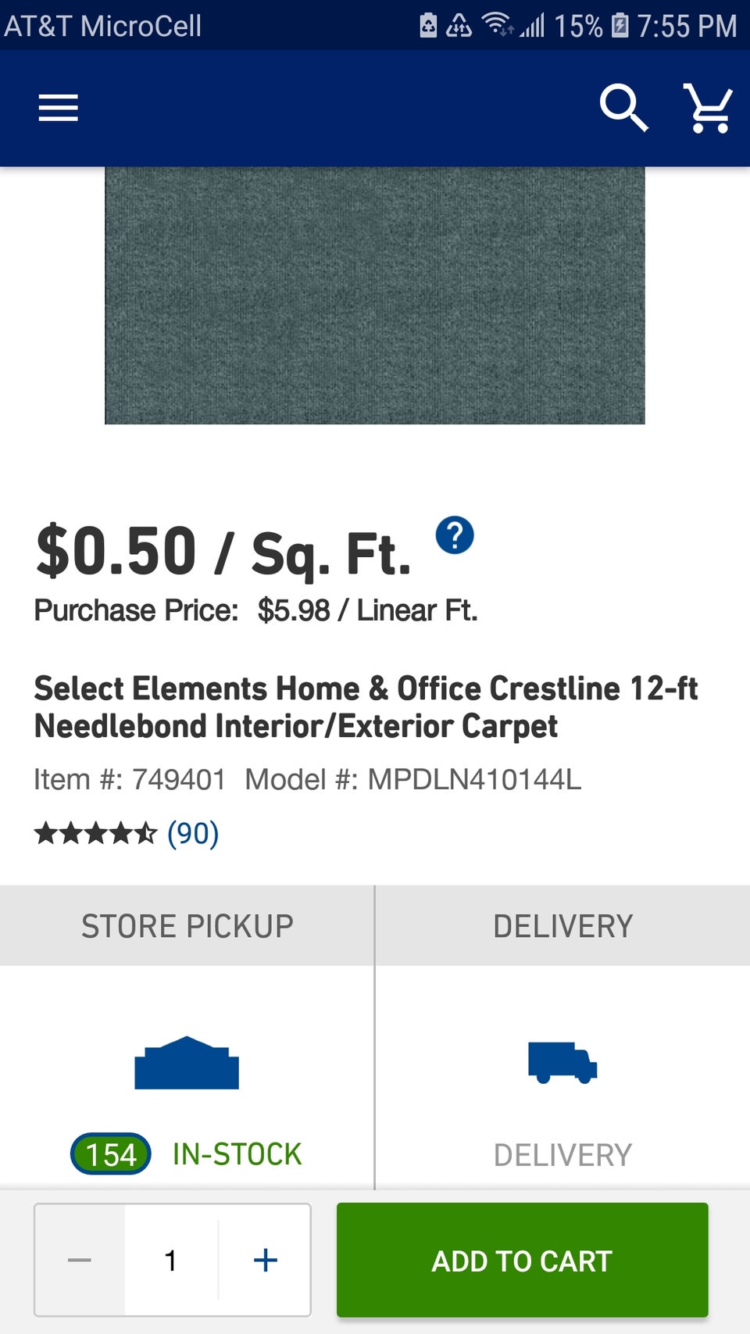Image resolution: width=750 pixels, height=1334 pixels.
Task: Open the 90 reviews link
Action: click(193, 834)
